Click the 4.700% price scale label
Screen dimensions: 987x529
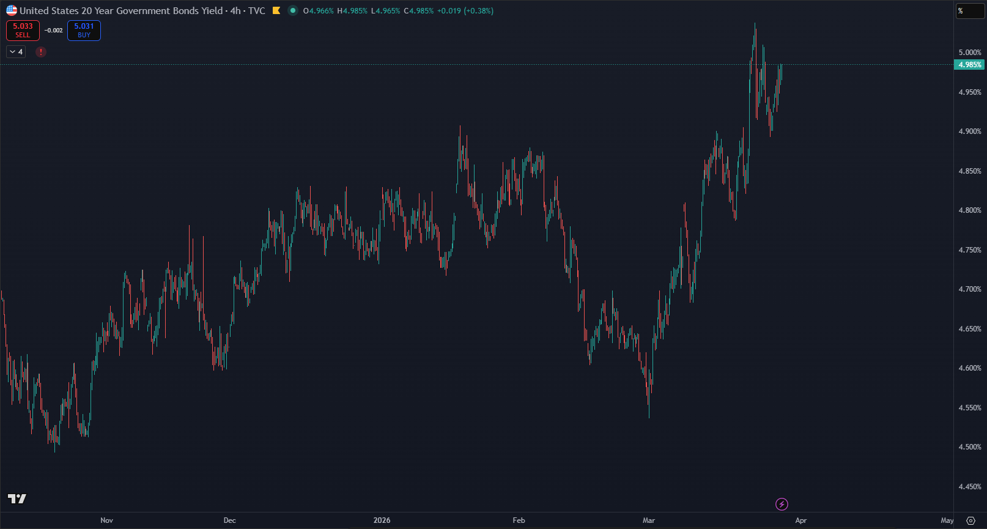969,289
